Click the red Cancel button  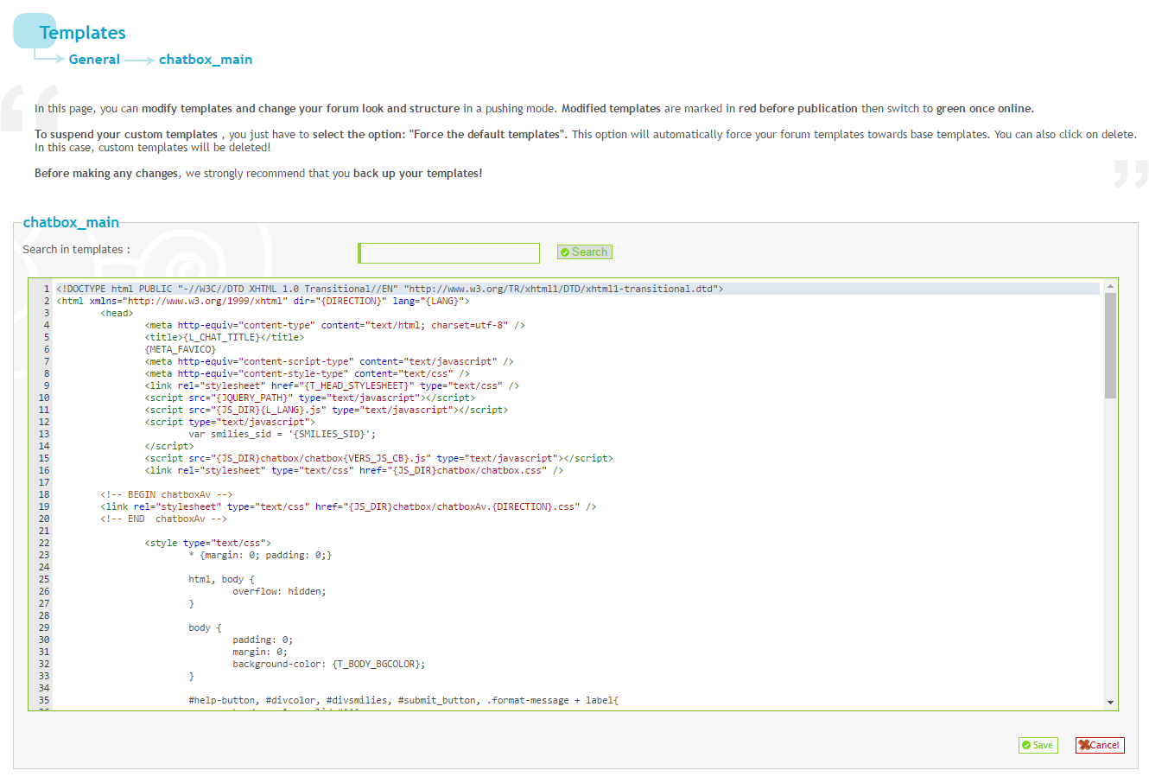click(x=1100, y=745)
